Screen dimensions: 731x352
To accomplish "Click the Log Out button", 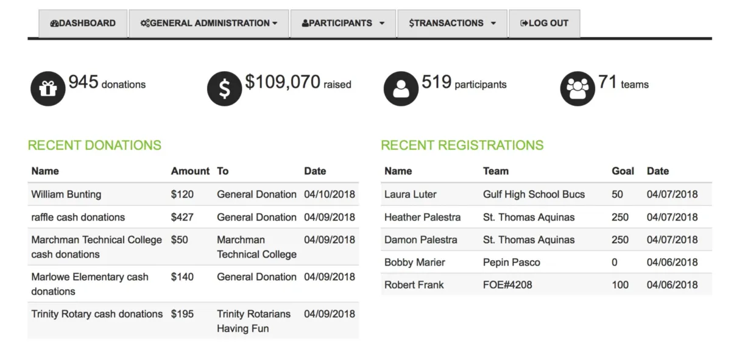I will click(x=544, y=23).
